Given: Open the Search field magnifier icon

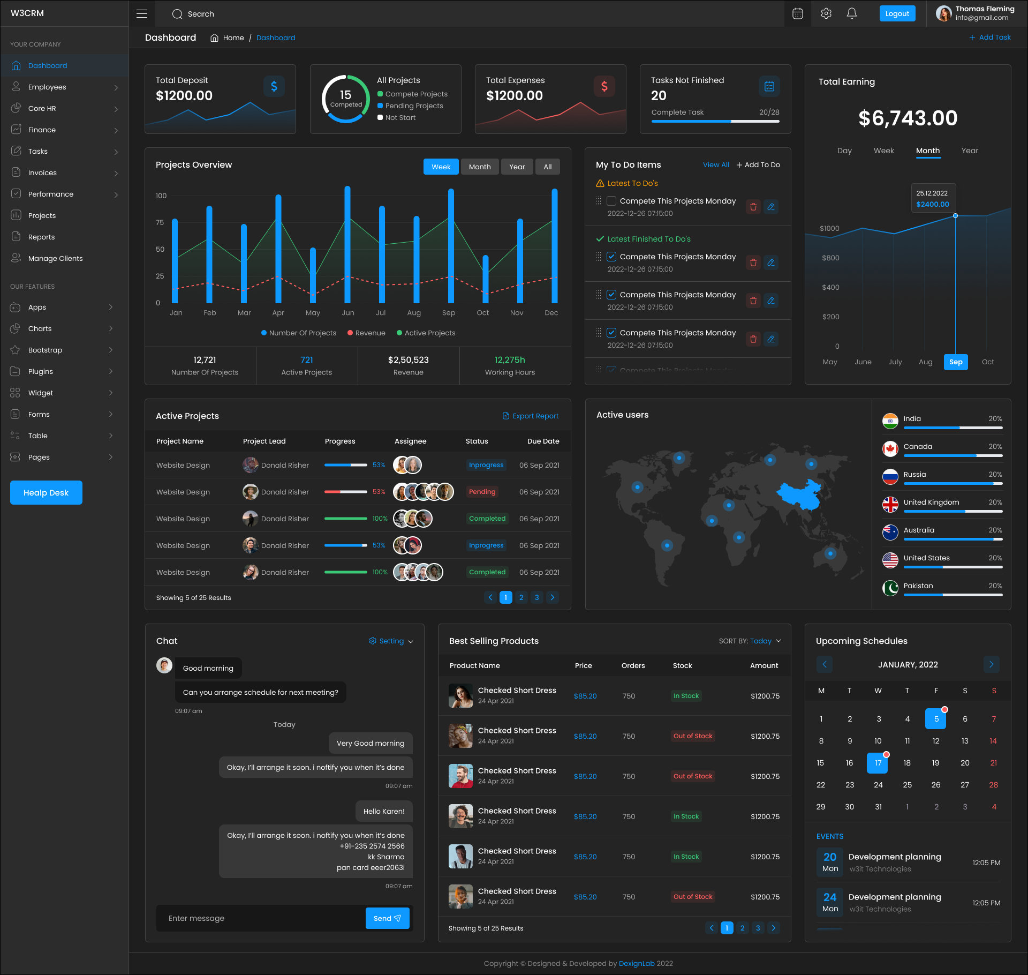Looking at the screenshot, I should [x=177, y=14].
